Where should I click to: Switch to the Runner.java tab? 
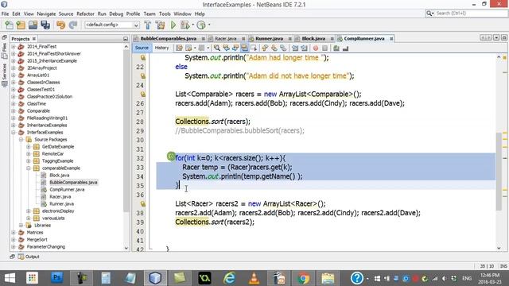pyautogui.click(x=269, y=39)
